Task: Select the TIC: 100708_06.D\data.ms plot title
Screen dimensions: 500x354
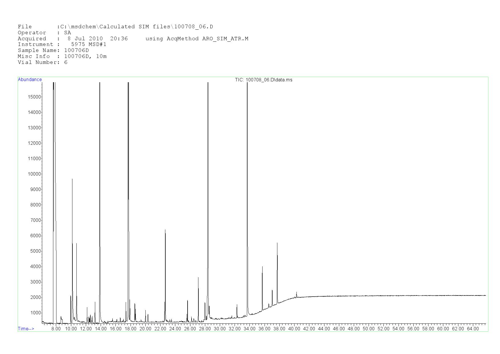Action: click(x=263, y=80)
